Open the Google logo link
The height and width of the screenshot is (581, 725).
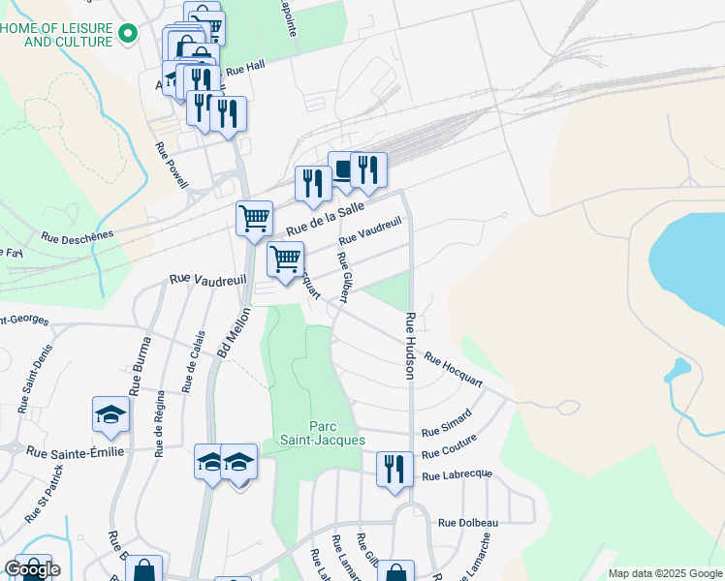tap(32, 570)
